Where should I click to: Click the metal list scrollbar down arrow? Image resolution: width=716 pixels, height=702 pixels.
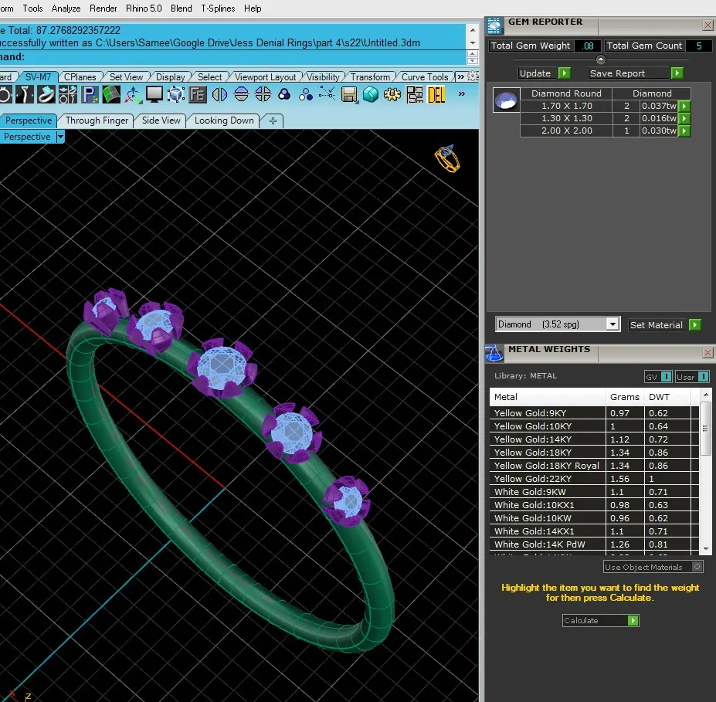pyautogui.click(x=706, y=549)
